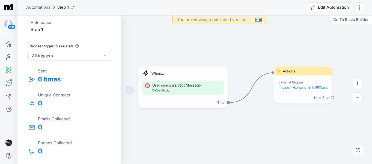372x164 pixels.
Task: Click the Default Reply subtitle
Action: click(x=161, y=90)
